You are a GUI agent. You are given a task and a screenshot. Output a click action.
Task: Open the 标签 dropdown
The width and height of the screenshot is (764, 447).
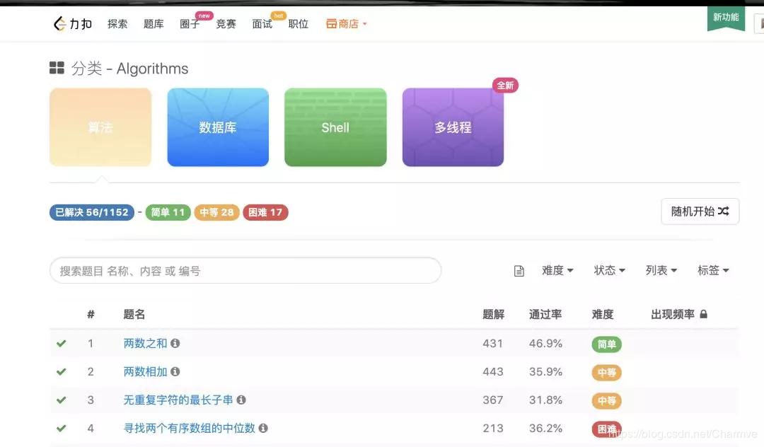pyautogui.click(x=713, y=270)
